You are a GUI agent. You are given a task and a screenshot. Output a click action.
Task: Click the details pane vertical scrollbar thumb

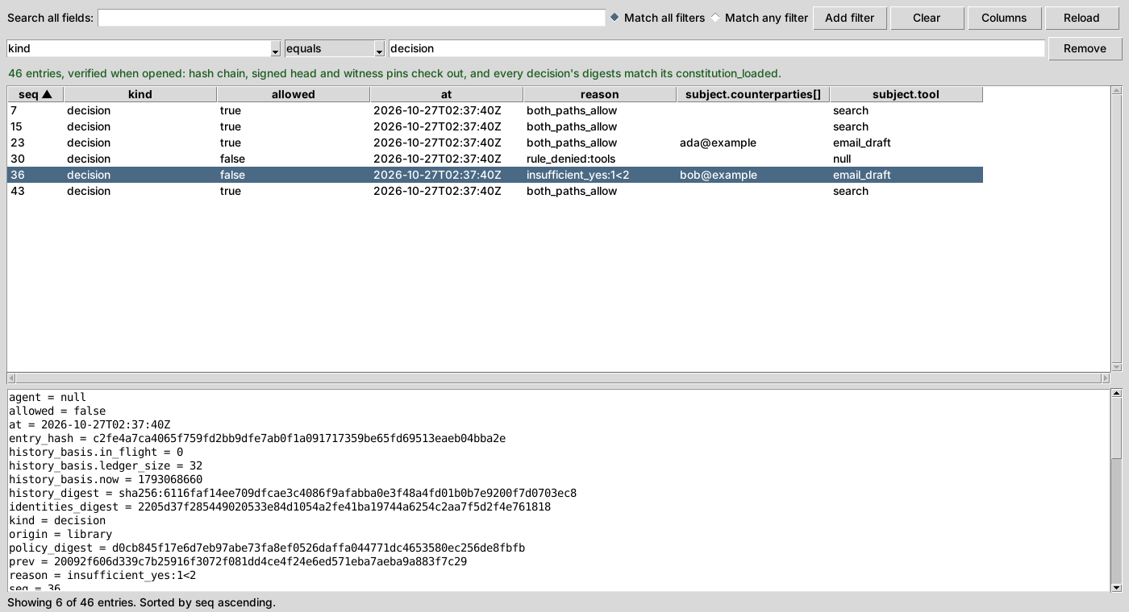click(x=1116, y=429)
